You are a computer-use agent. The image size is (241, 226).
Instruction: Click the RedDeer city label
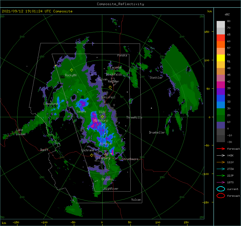[x=114, y=81]
